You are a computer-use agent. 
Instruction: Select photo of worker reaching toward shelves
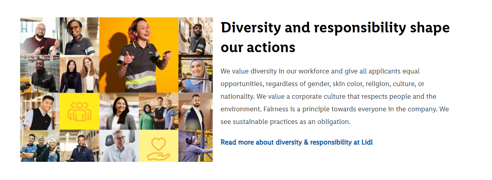pyautogui.click(x=195, y=36)
